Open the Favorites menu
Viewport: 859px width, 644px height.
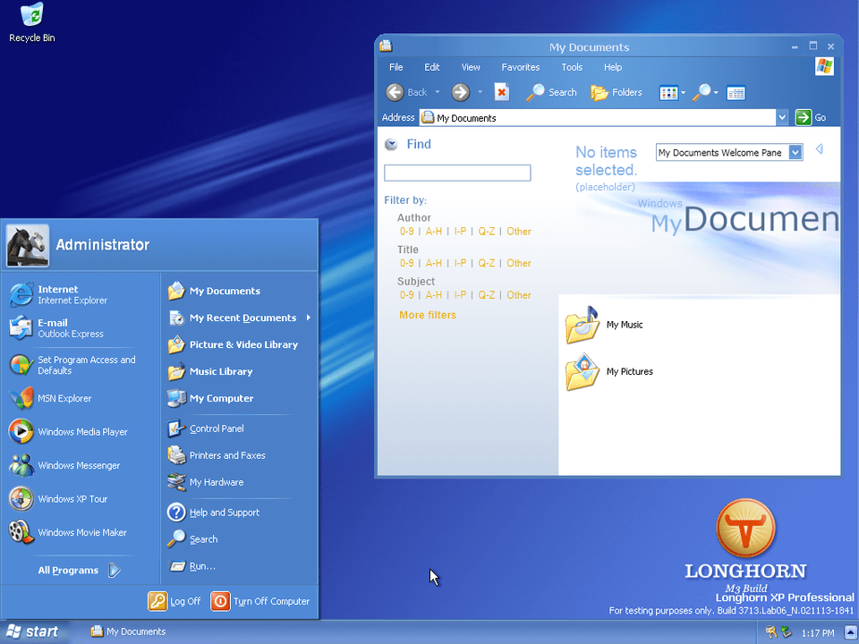520,66
